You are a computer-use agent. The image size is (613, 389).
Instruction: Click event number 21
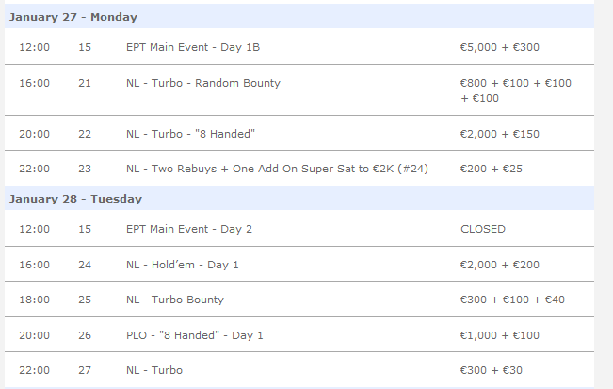click(x=85, y=83)
